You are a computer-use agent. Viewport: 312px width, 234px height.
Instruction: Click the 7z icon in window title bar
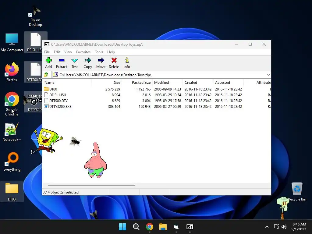[x=47, y=44]
